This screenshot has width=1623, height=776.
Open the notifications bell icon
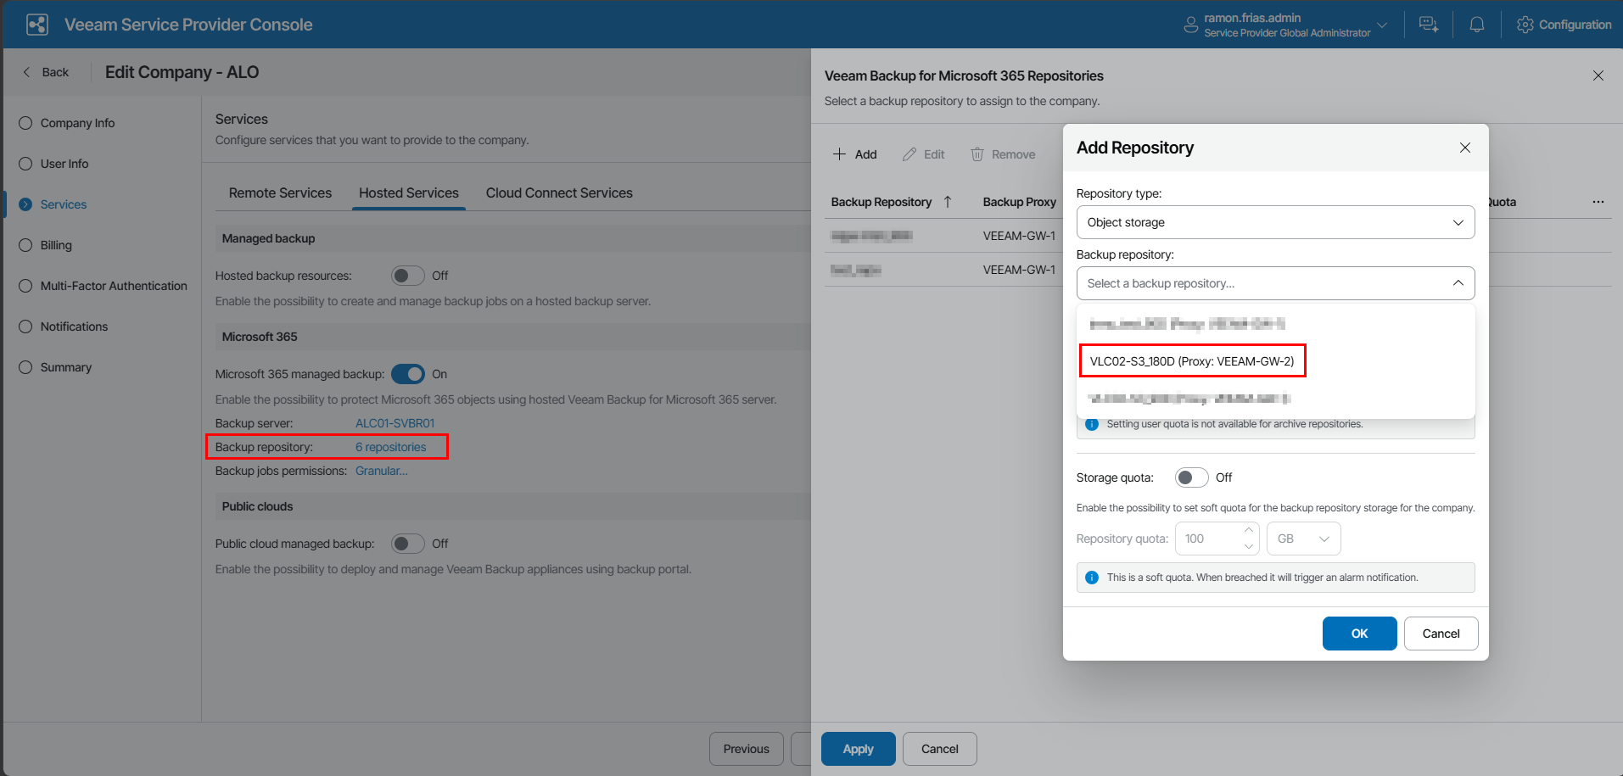pyautogui.click(x=1477, y=25)
